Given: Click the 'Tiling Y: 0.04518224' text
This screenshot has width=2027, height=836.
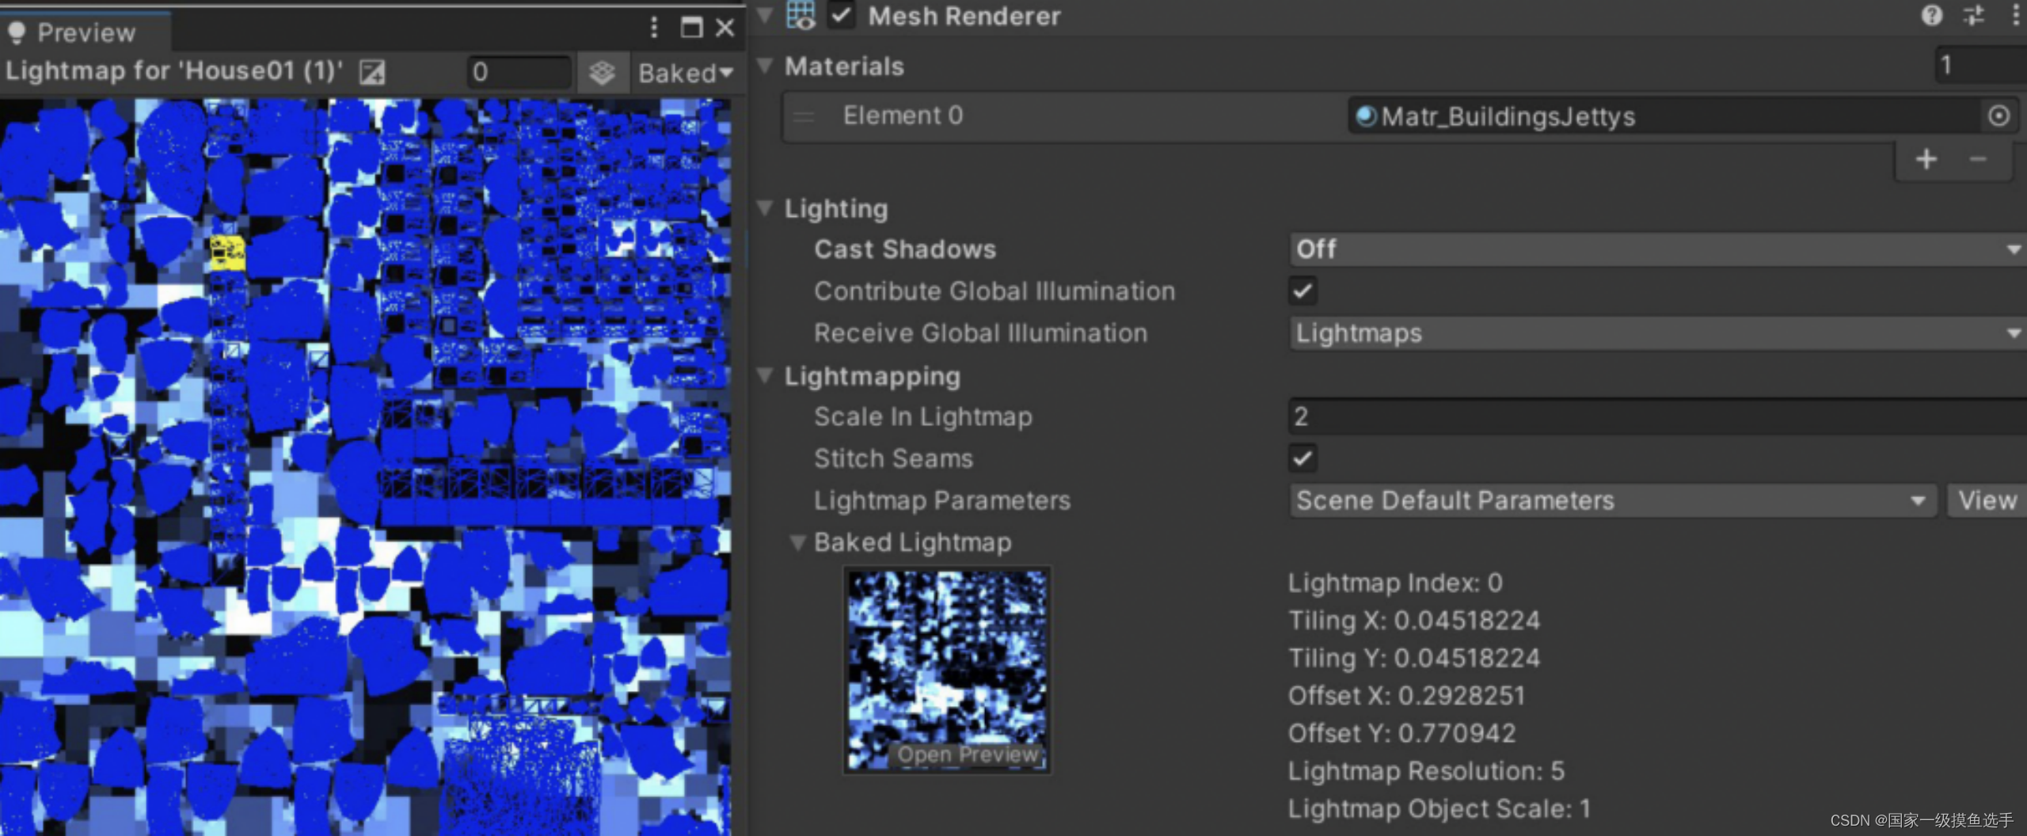Looking at the screenshot, I should pyautogui.click(x=1414, y=658).
